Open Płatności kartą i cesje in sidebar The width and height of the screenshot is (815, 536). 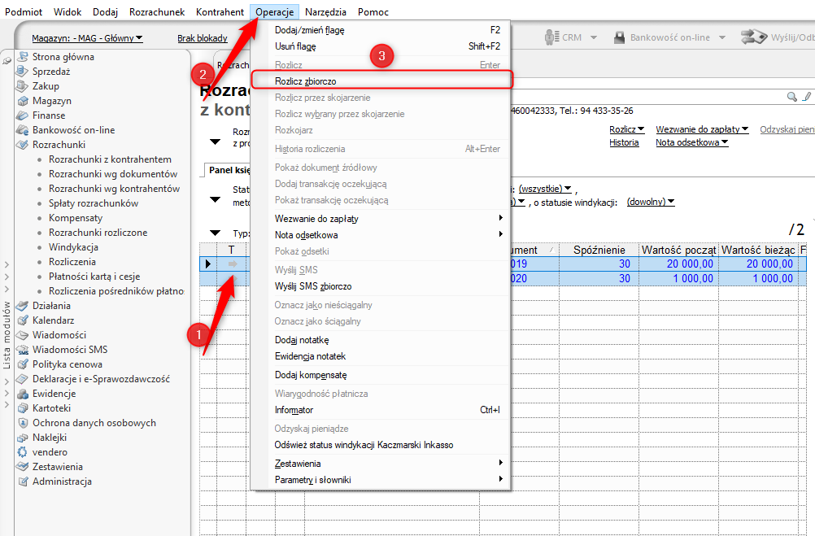tap(94, 277)
